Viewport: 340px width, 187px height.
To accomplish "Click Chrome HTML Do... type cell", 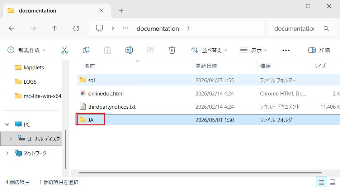I will 283,94.
